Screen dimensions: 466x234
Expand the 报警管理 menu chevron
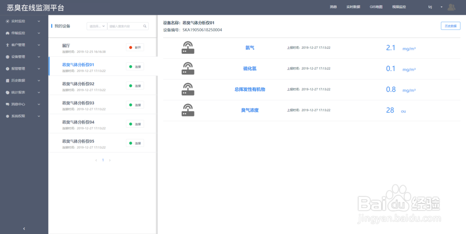39,69
